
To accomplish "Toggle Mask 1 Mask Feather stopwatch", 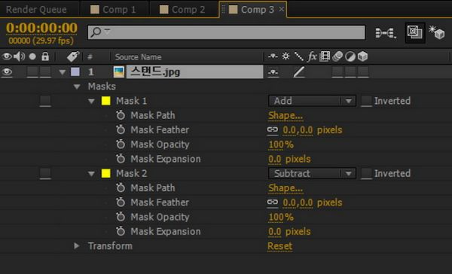I will [121, 129].
